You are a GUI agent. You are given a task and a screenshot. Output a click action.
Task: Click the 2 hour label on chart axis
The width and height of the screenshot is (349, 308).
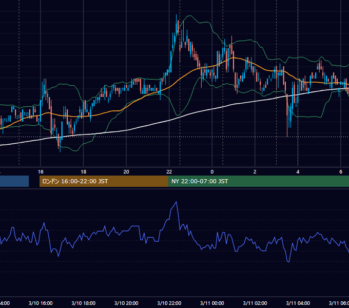[x=255, y=172]
